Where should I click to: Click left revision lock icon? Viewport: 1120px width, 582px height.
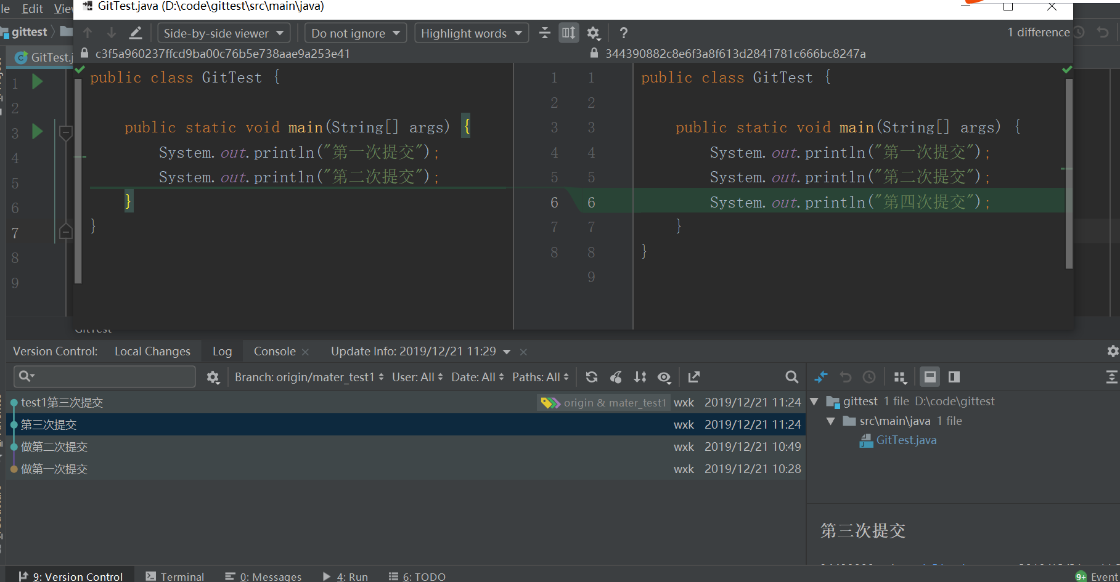(x=84, y=53)
